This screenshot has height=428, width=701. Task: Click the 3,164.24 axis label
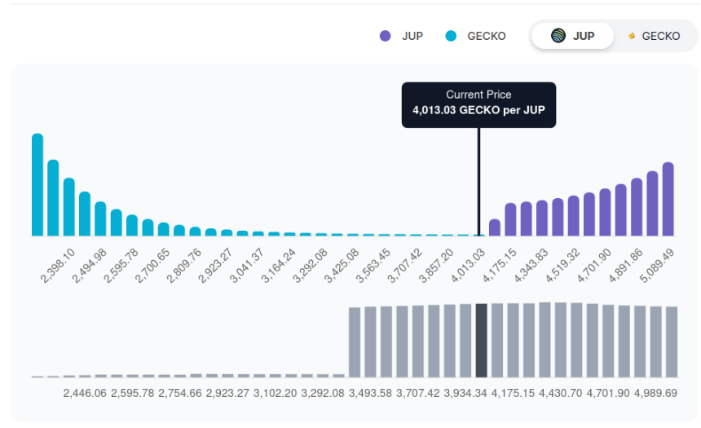tap(279, 266)
